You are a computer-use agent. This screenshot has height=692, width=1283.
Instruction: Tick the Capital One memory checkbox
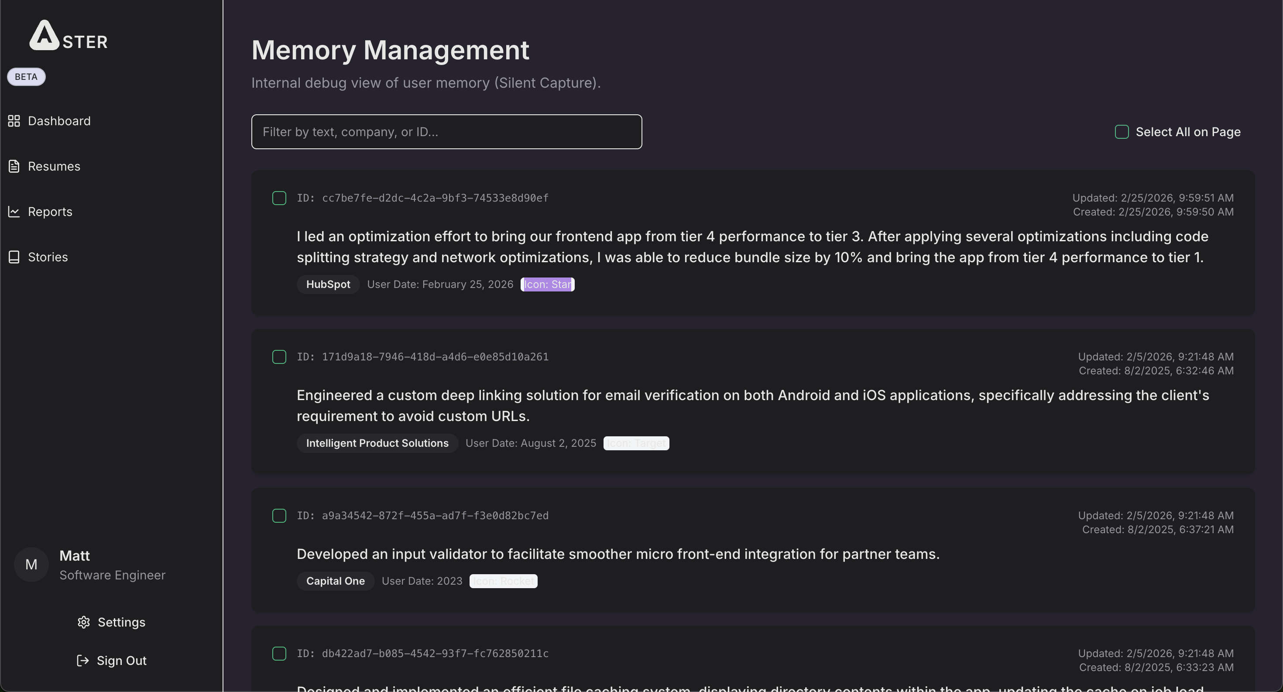pos(279,516)
